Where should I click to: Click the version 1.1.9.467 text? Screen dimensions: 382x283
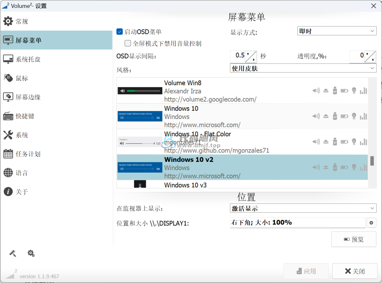[40, 276]
